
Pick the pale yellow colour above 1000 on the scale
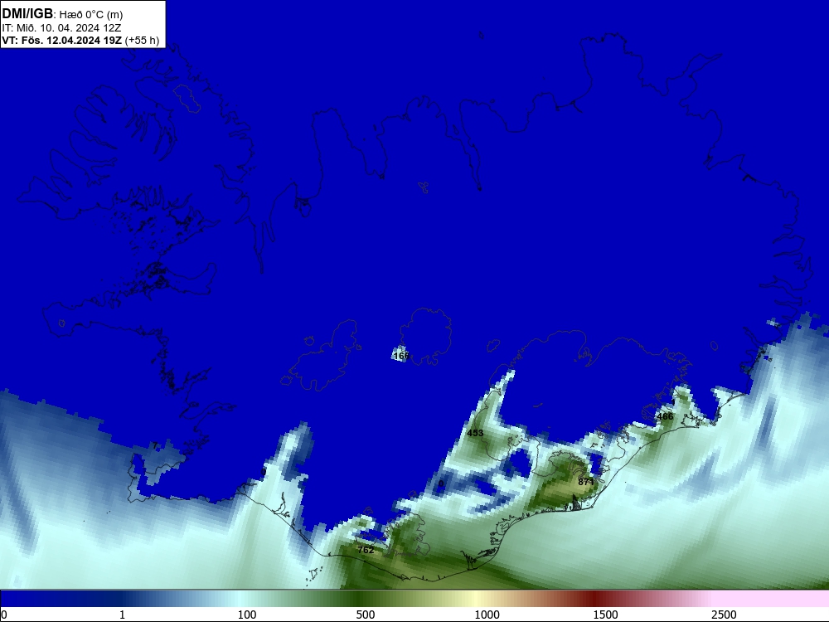[x=476, y=599]
